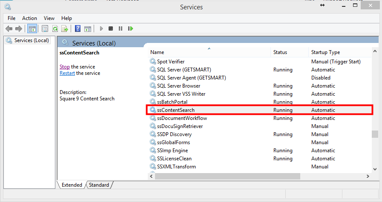Screen dimensions: 382x202
Task: Toggle the Show/Hide Console Tree button
Action: click(x=32, y=28)
